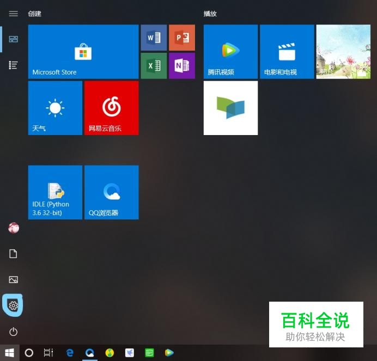Click the 播放 group heading
The height and width of the screenshot is (361, 377).
210,14
